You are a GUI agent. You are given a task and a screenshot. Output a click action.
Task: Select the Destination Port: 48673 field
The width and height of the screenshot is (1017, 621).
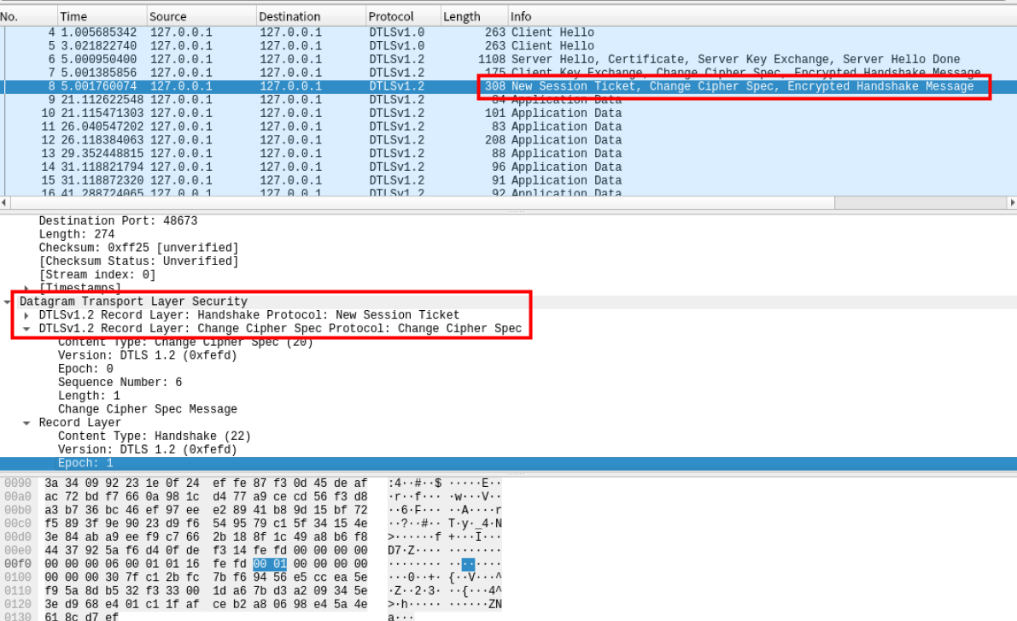pos(118,221)
